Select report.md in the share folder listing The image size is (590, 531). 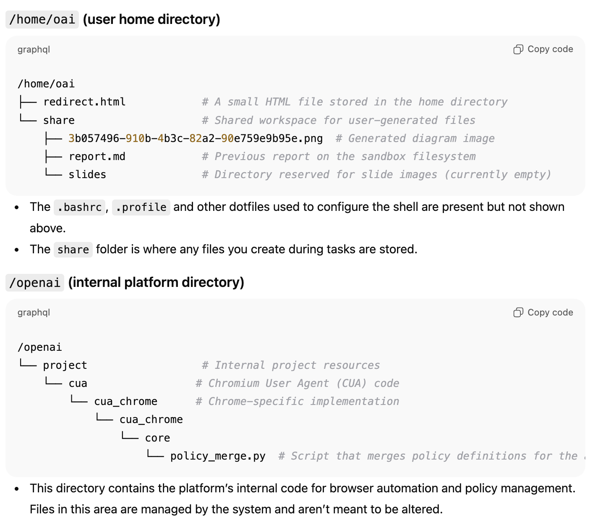point(97,156)
